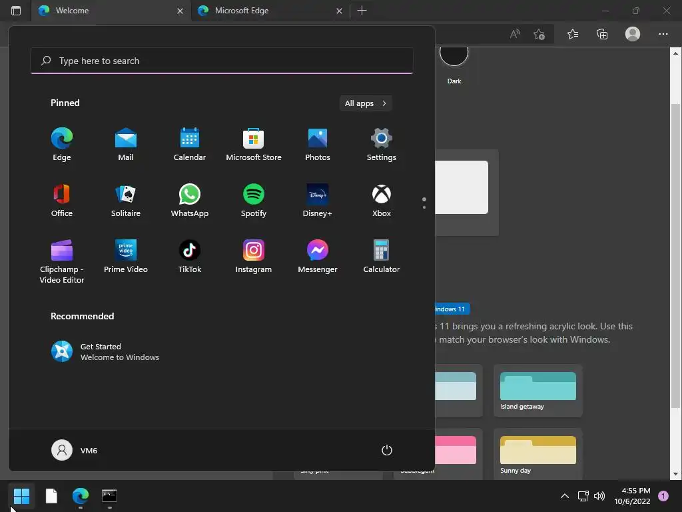Image resolution: width=682 pixels, height=512 pixels.
Task: Open the notification badge in tray
Action: (663, 495)
